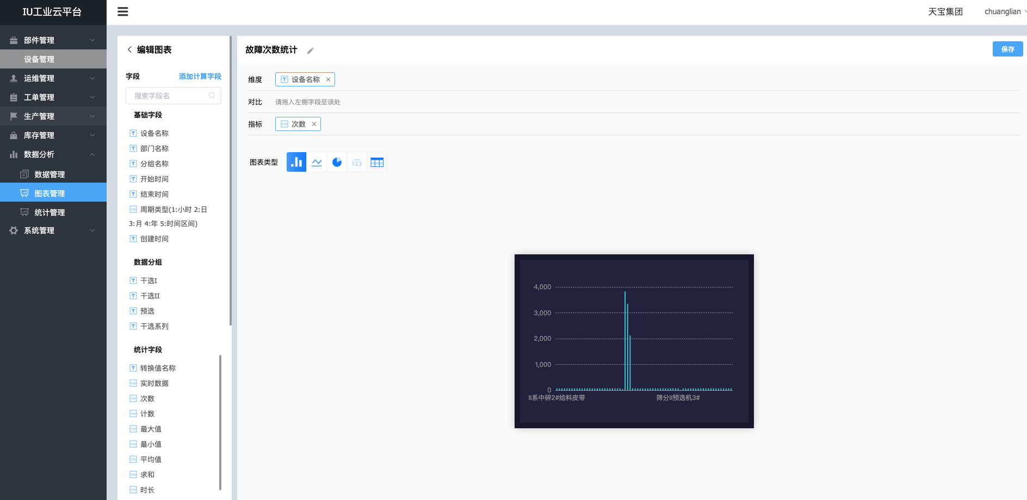
Task: Toggle the hamburger menu icon
Action: [x=123, y=11]
